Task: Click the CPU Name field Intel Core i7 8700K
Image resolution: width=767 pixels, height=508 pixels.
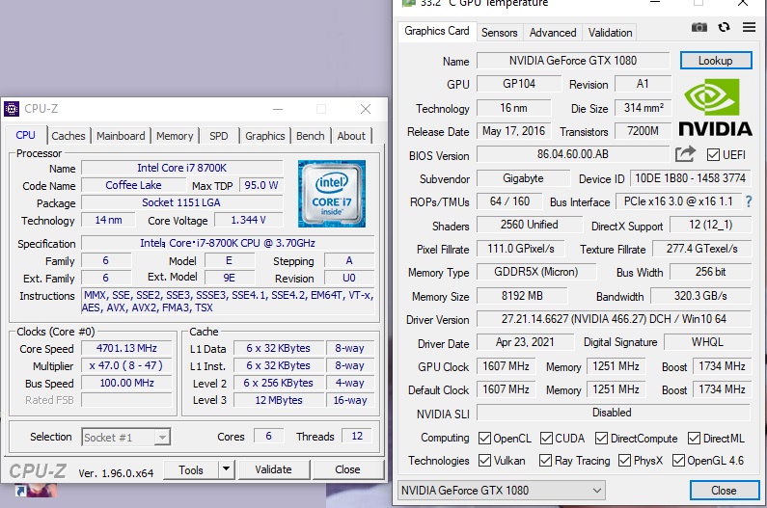Action: pyautogui.click(x=182, y=168)
